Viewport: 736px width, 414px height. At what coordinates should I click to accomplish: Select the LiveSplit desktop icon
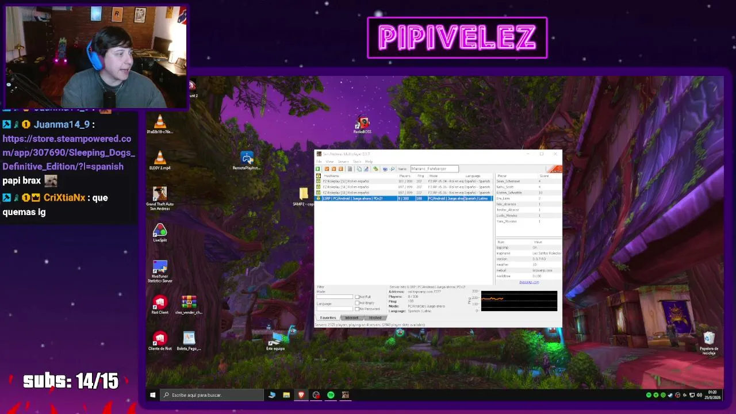pyautogui.click(x=160, y=233)
